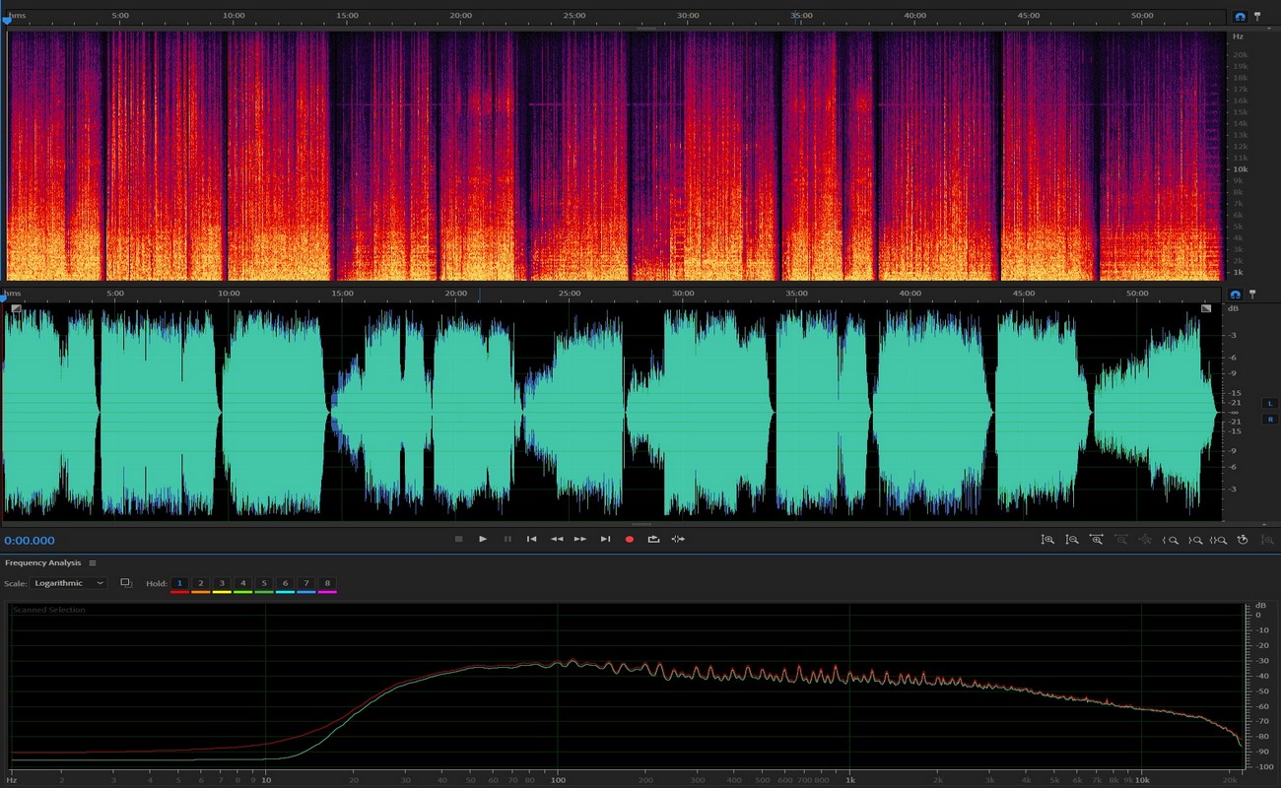Toggle snapping magnet above the spectrogram
This screenshot has width=1281, height=788.
(1240, 17)
